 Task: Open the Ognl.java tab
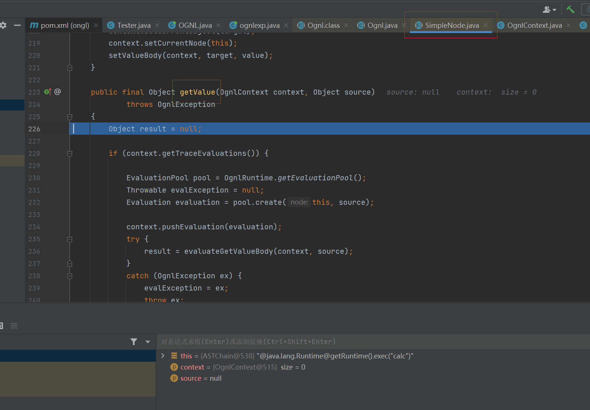coord(377,25)
